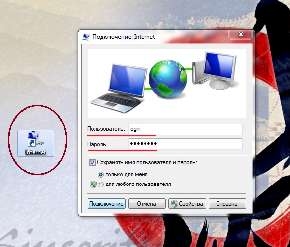
Task: Close the Подключение: Internet dialog
Action: point(241,34)
